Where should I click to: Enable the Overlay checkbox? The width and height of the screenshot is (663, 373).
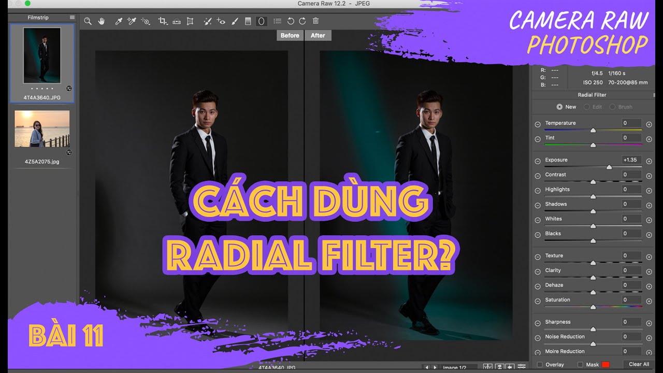click(x=540, y=365)
